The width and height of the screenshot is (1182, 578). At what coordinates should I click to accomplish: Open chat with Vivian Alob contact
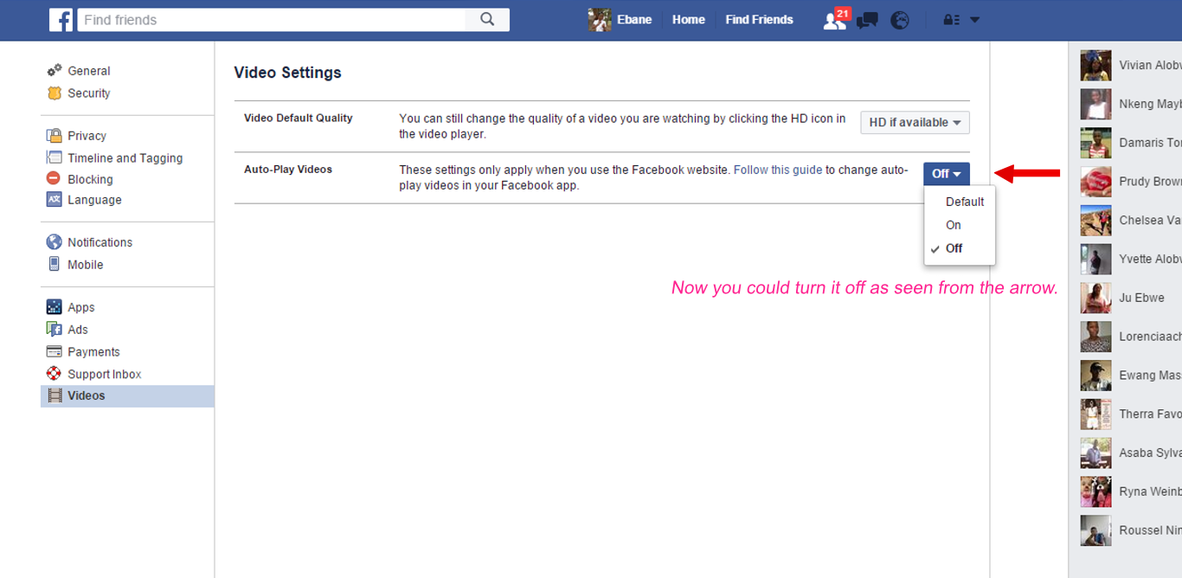[1131, 66]
